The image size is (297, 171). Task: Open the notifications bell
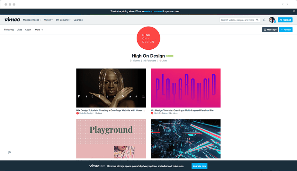(264, 20)
